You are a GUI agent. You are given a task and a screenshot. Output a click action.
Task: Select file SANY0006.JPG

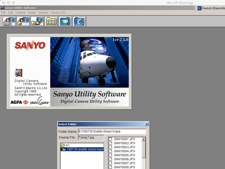[122, 159]
